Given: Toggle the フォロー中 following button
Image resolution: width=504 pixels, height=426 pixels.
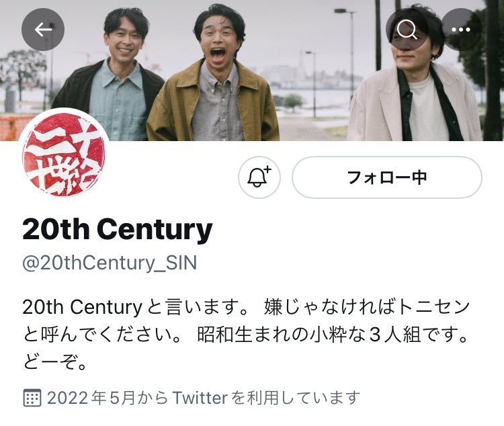Looking at the screenshot, I should tap(387, 177).
